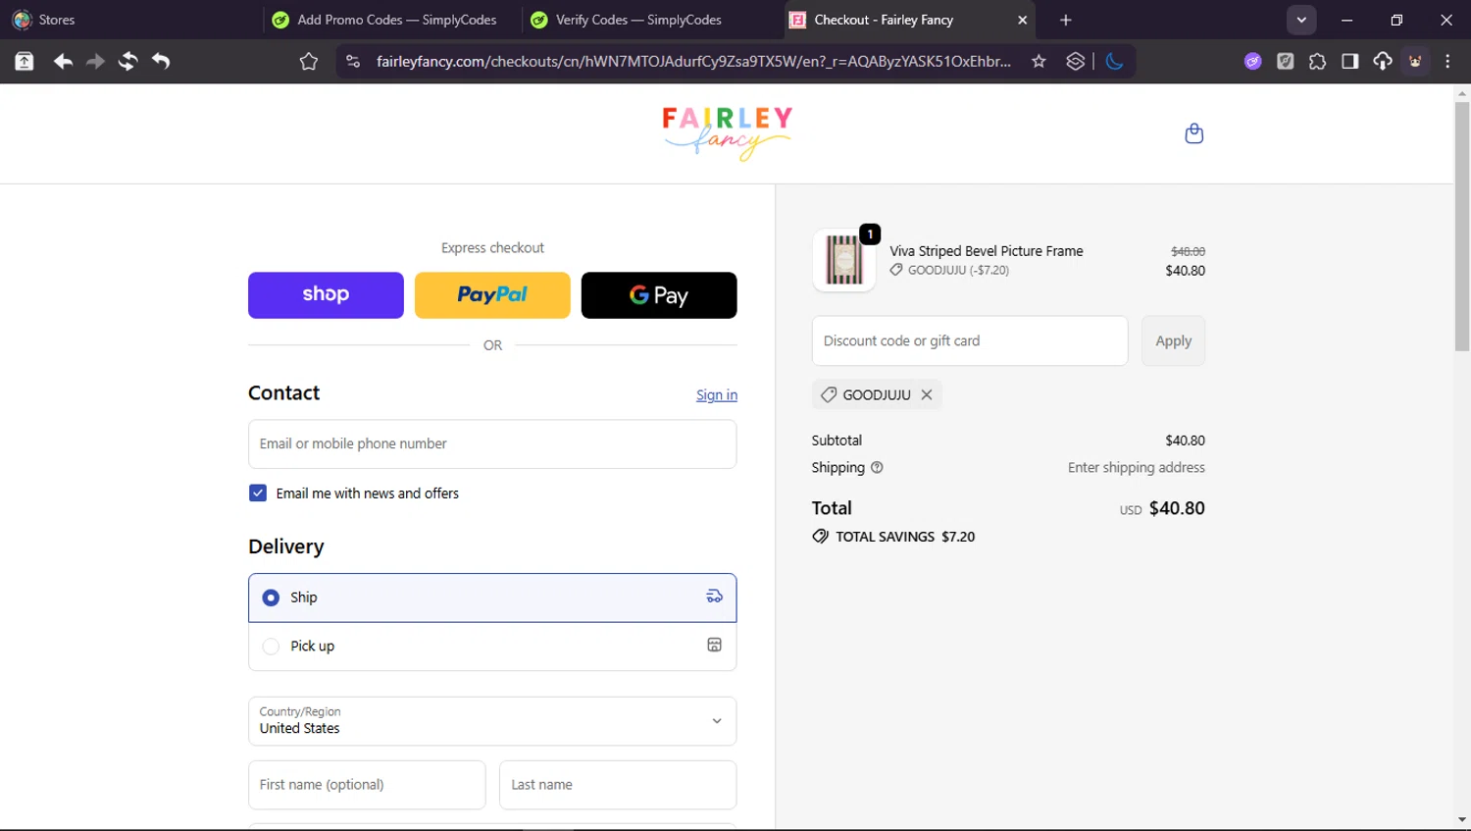
Task: Select the Ship delivery option
Action: coord(492,597)
